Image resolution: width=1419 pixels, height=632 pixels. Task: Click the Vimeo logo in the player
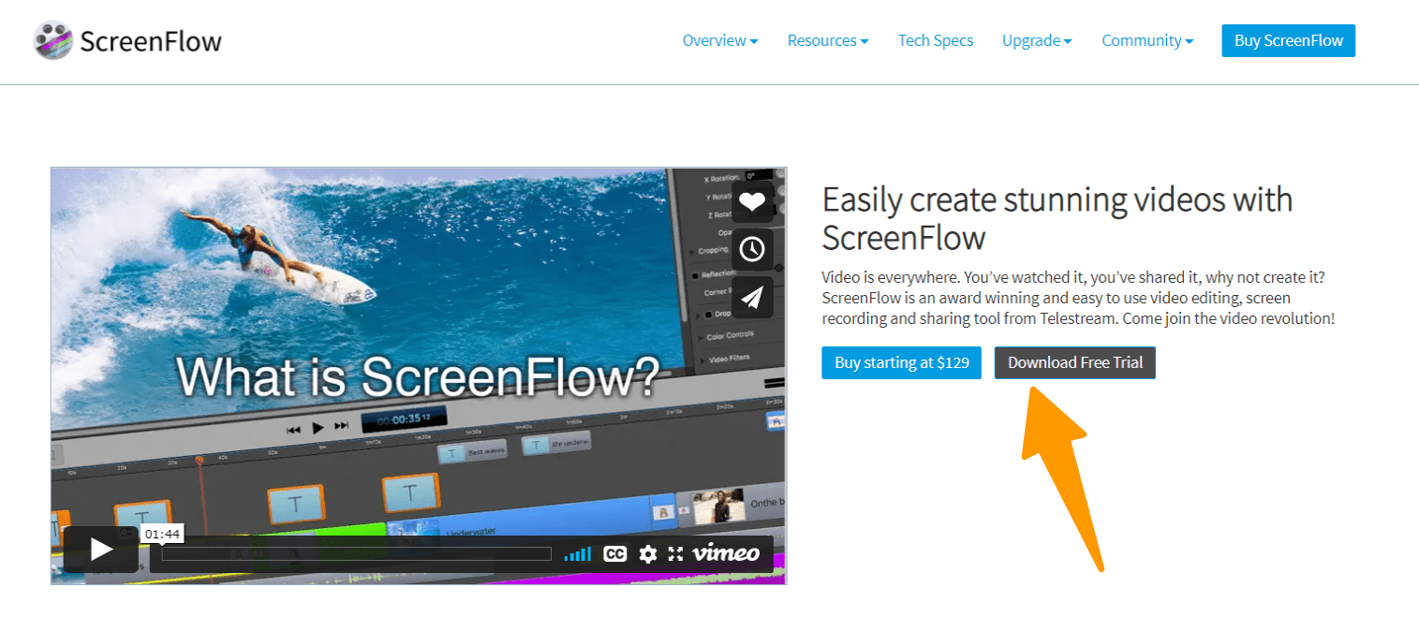point(726,553)
